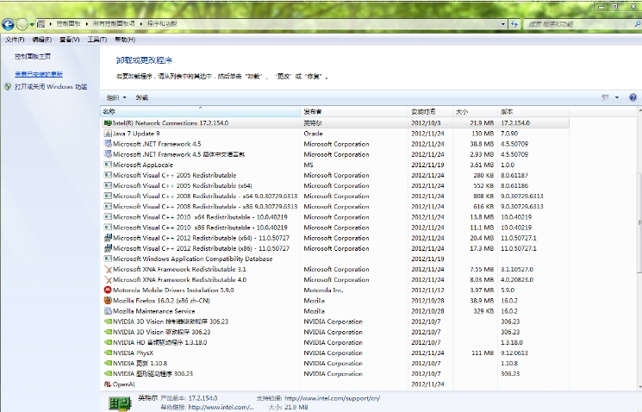The height and width of the screenshot is (412, 642).
Task: Click the NVIDIA PhysX green icon
Action: point(108,353)
